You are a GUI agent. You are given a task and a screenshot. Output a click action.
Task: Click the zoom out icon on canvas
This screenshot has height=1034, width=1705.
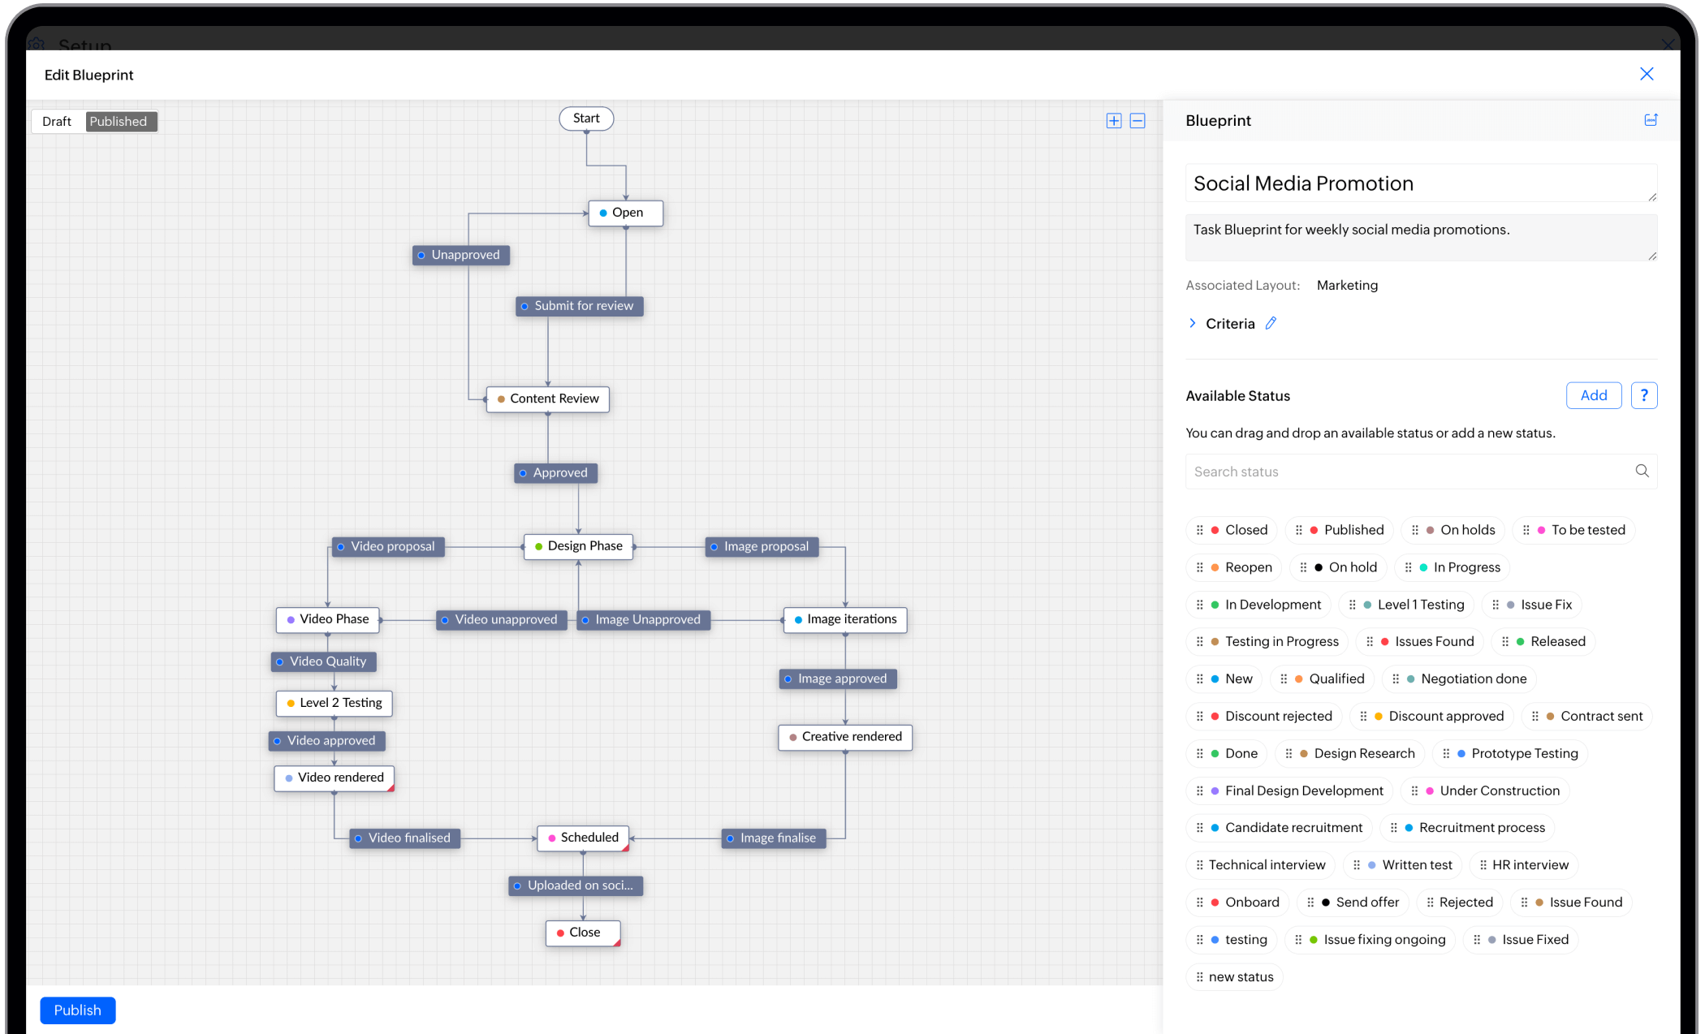(1137, 121)
